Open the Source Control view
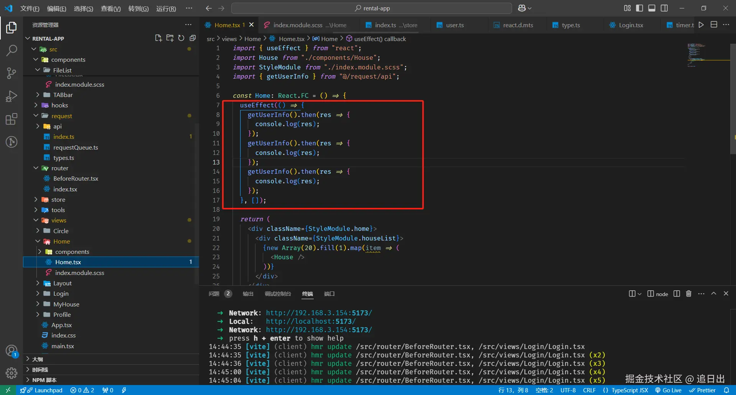Viewport: 736px width, 395px height. click(12, 73)
